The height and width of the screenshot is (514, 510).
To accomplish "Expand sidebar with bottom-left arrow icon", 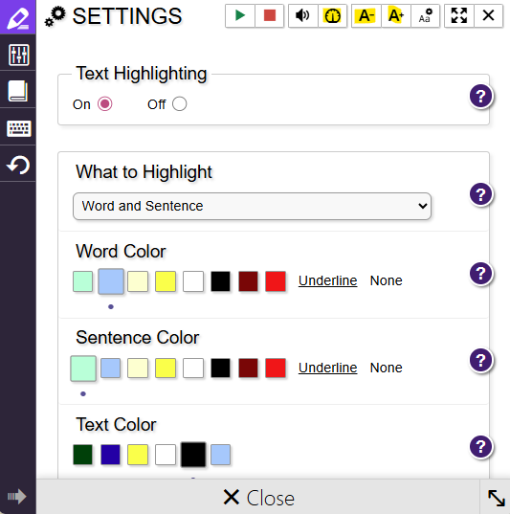I will point(16,497).
